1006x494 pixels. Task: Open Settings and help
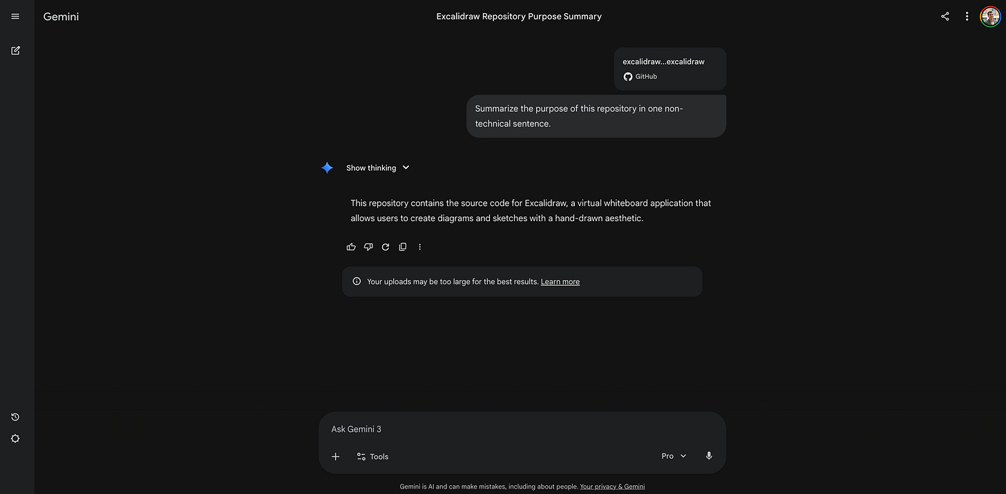[x=15, y=438]
